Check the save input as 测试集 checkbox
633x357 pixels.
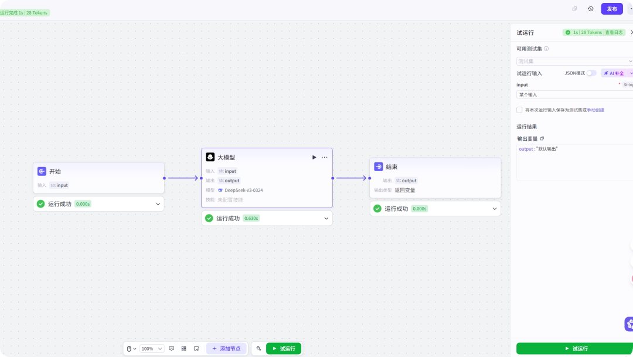coord(519,110)
